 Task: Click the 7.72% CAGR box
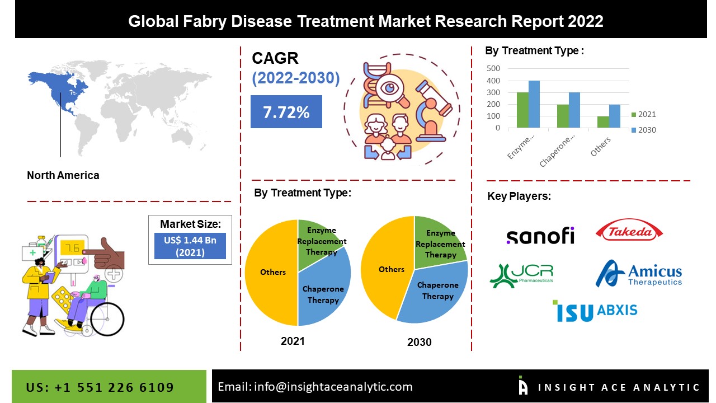pyautogui.click(x=286, y=112)
